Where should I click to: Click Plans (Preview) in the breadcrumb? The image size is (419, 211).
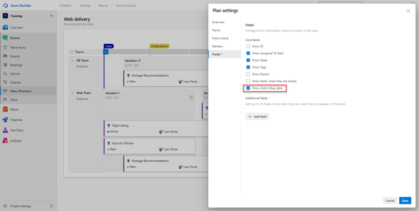(x=126, y=5)
